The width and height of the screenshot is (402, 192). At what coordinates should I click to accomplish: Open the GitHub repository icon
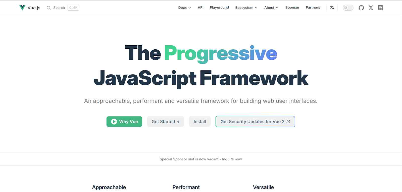361,8
